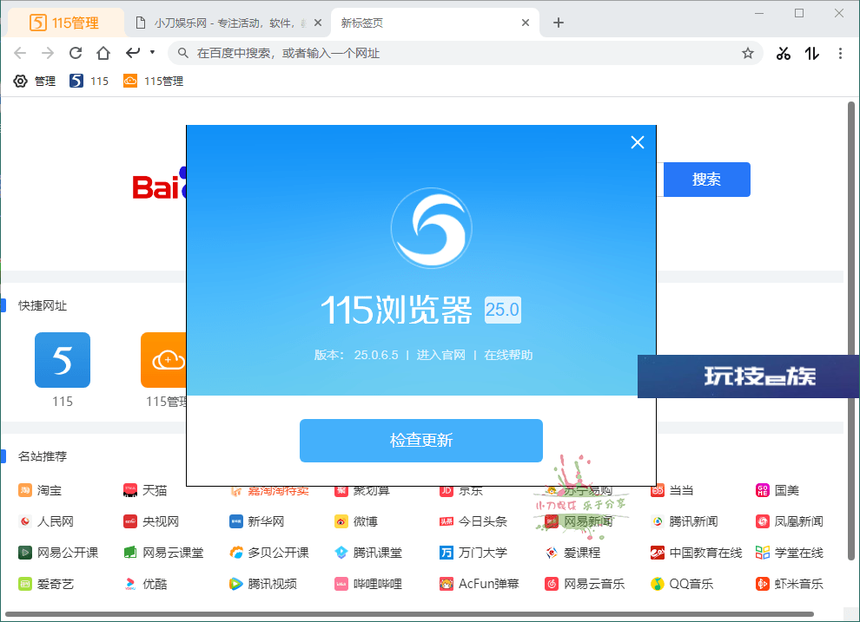Open the 哔哩哔哩 site link

coord(368,584)
